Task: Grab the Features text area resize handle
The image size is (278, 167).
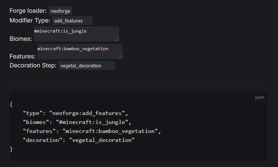Action: [120, 57]
